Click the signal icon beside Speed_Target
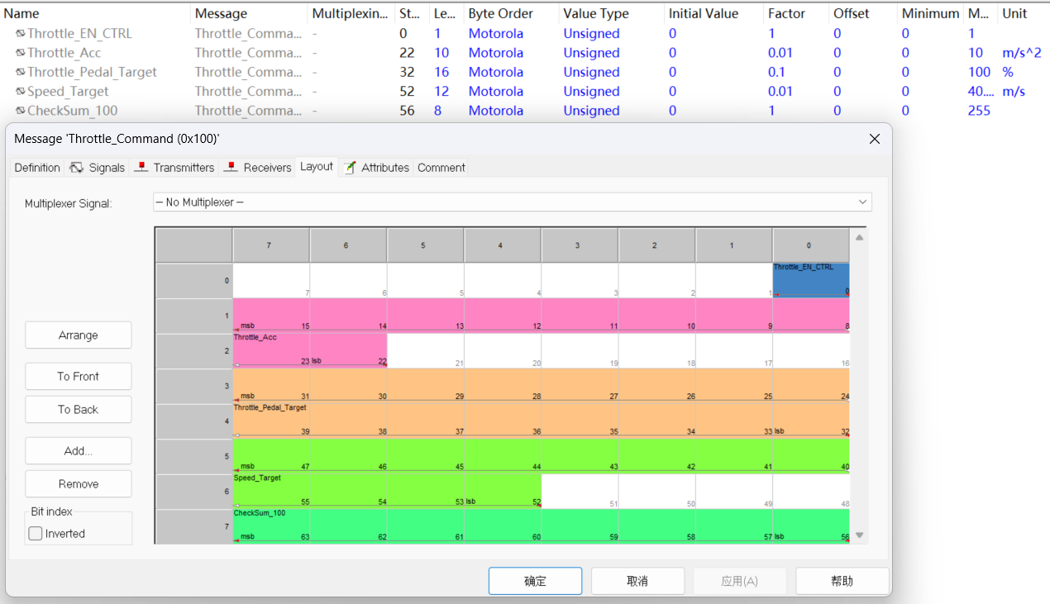 (x=20, y=92)
